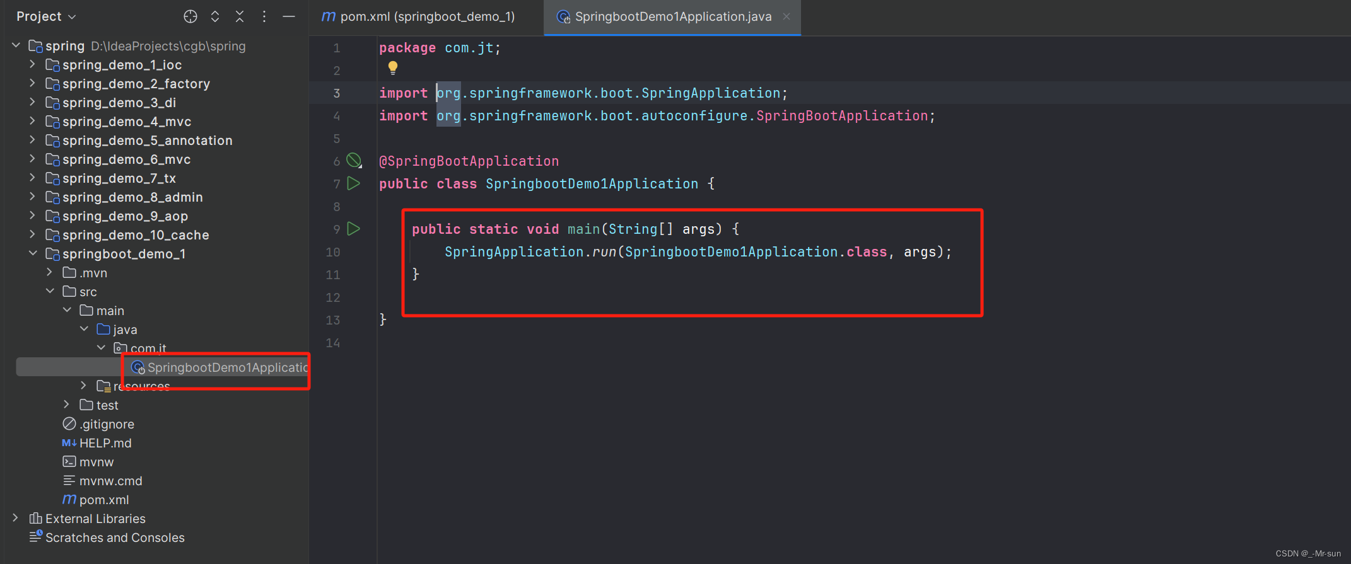The width and height of the screenshot is (1351, 564).
Task: Collapse the java source folder
Action: (x=84, y=329)
